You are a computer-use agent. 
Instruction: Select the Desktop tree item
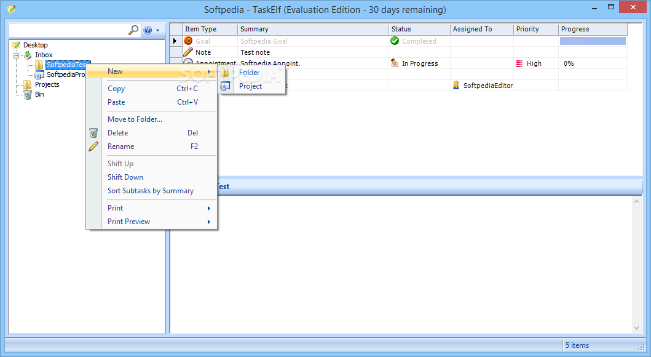click(35, 45)
